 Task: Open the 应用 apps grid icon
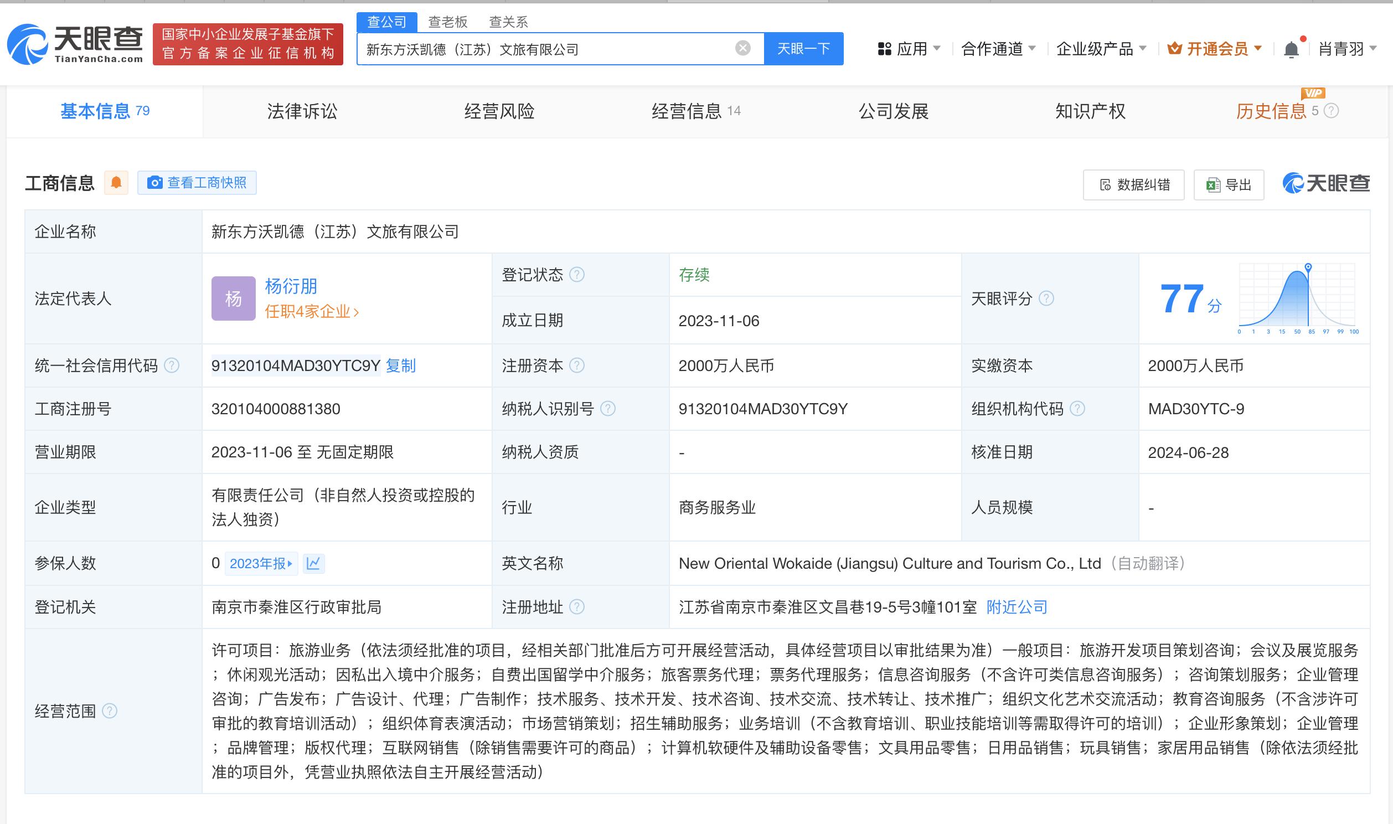pos(885,48)
